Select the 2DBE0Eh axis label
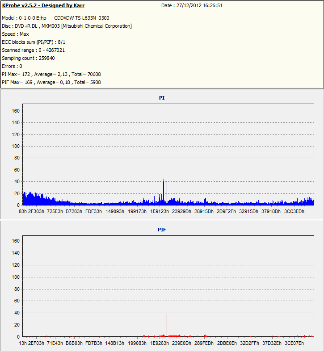This screenshot has width=324, height=352. 227,343
